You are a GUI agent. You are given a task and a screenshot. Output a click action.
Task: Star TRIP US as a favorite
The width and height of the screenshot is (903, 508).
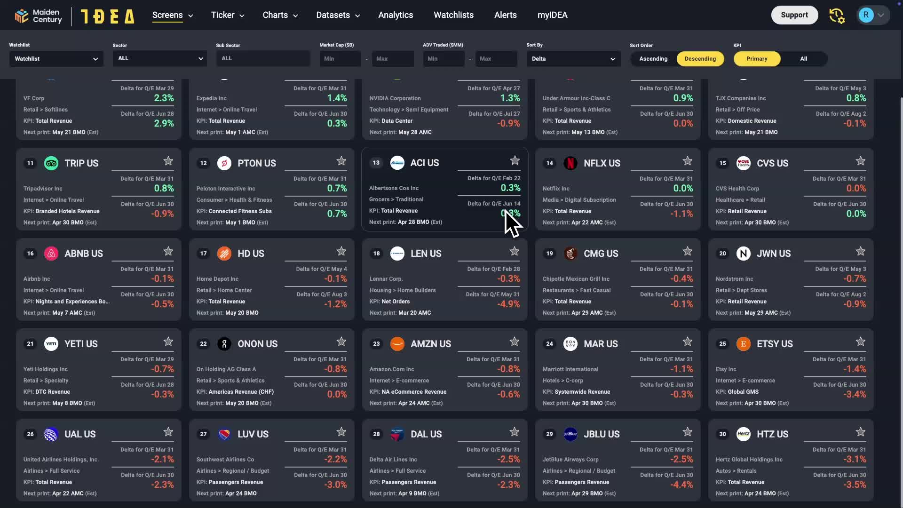(x=168, y=161)
